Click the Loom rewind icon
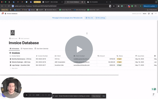The height and width of the screenshot is (99, 158). (33, 95)
